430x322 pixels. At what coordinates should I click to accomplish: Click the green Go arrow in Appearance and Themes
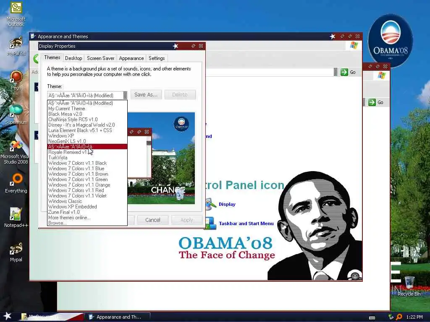click(x=344, y=72)
